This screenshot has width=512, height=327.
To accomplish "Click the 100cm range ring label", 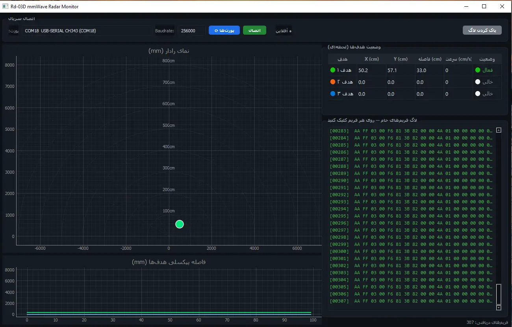I will (x=169, y=211).
